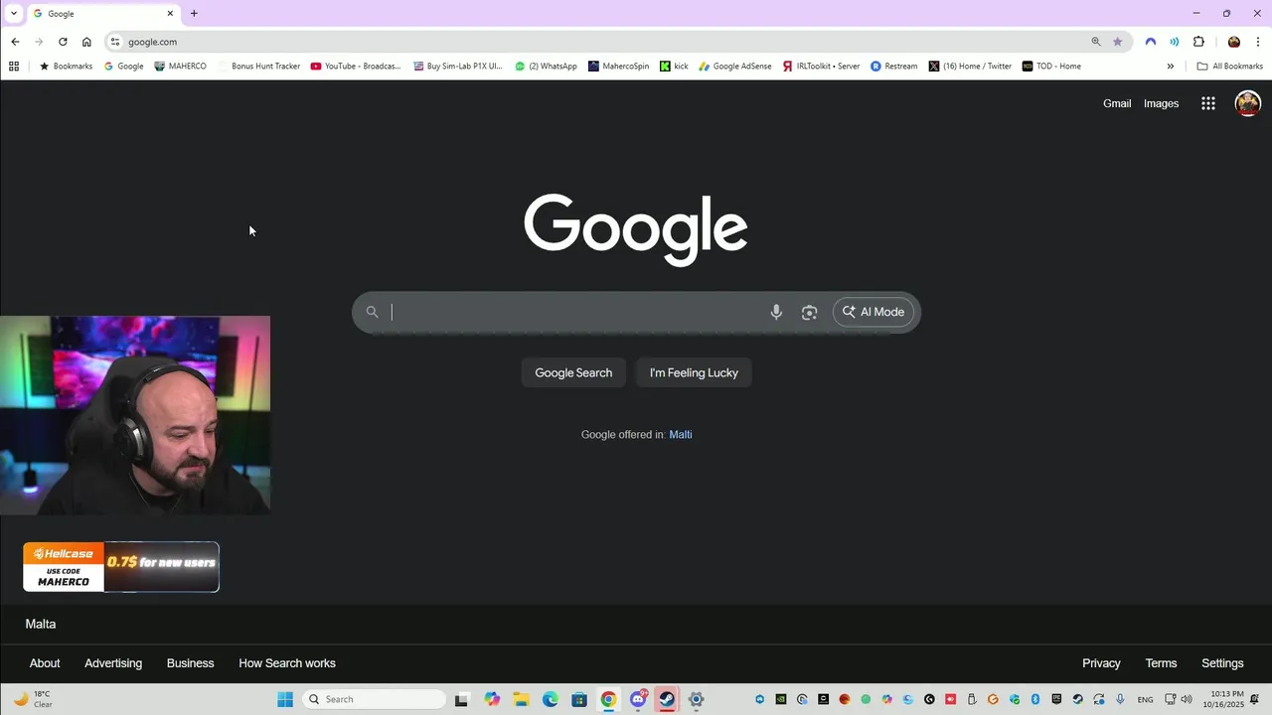Open the Settings footer menu

coord(1222,663)
